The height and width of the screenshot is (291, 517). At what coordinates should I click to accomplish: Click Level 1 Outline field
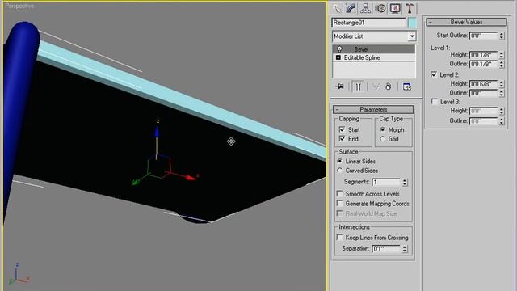483,64
